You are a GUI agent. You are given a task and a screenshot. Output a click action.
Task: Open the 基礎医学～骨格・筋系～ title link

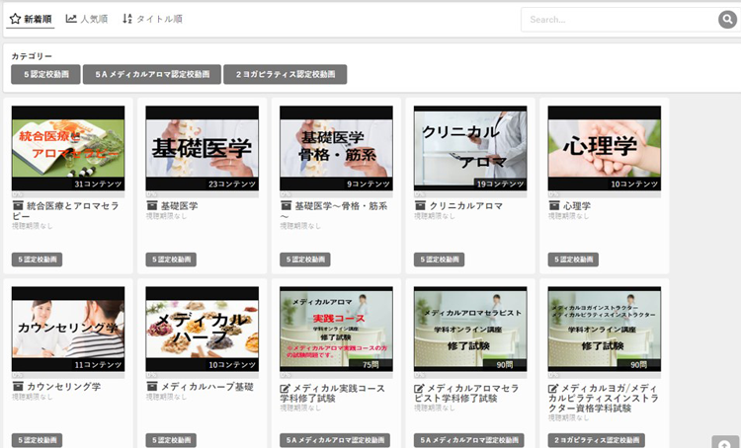coord(334,211)
